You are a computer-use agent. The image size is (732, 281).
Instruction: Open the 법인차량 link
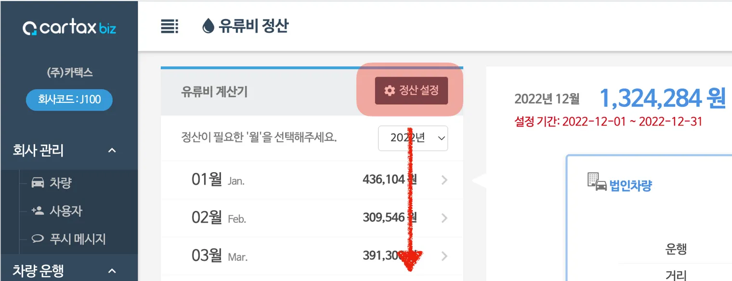tap(631, 186)
